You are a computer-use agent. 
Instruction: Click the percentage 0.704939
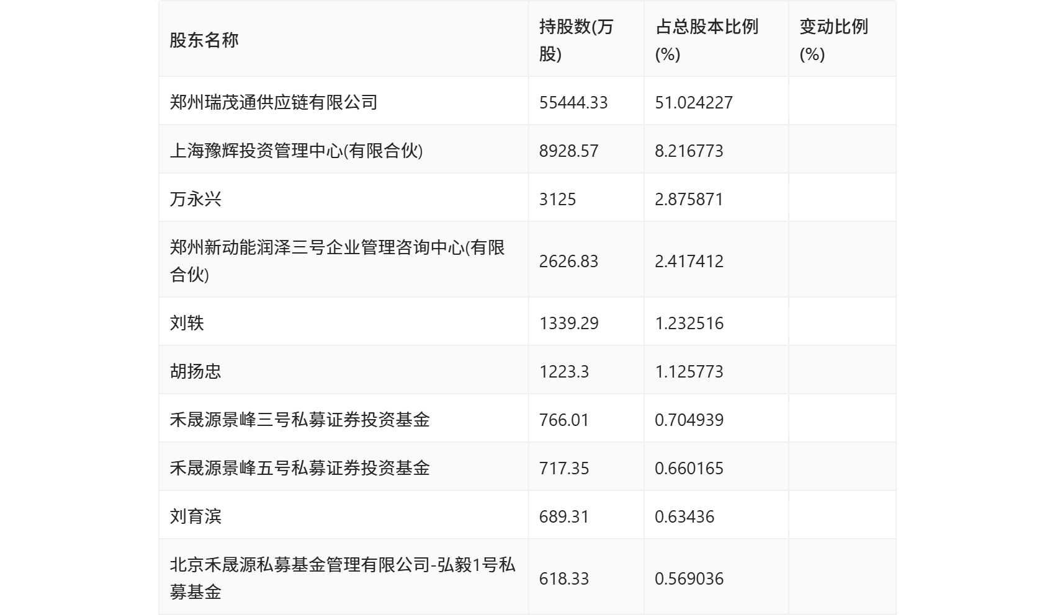coord(689,420)
